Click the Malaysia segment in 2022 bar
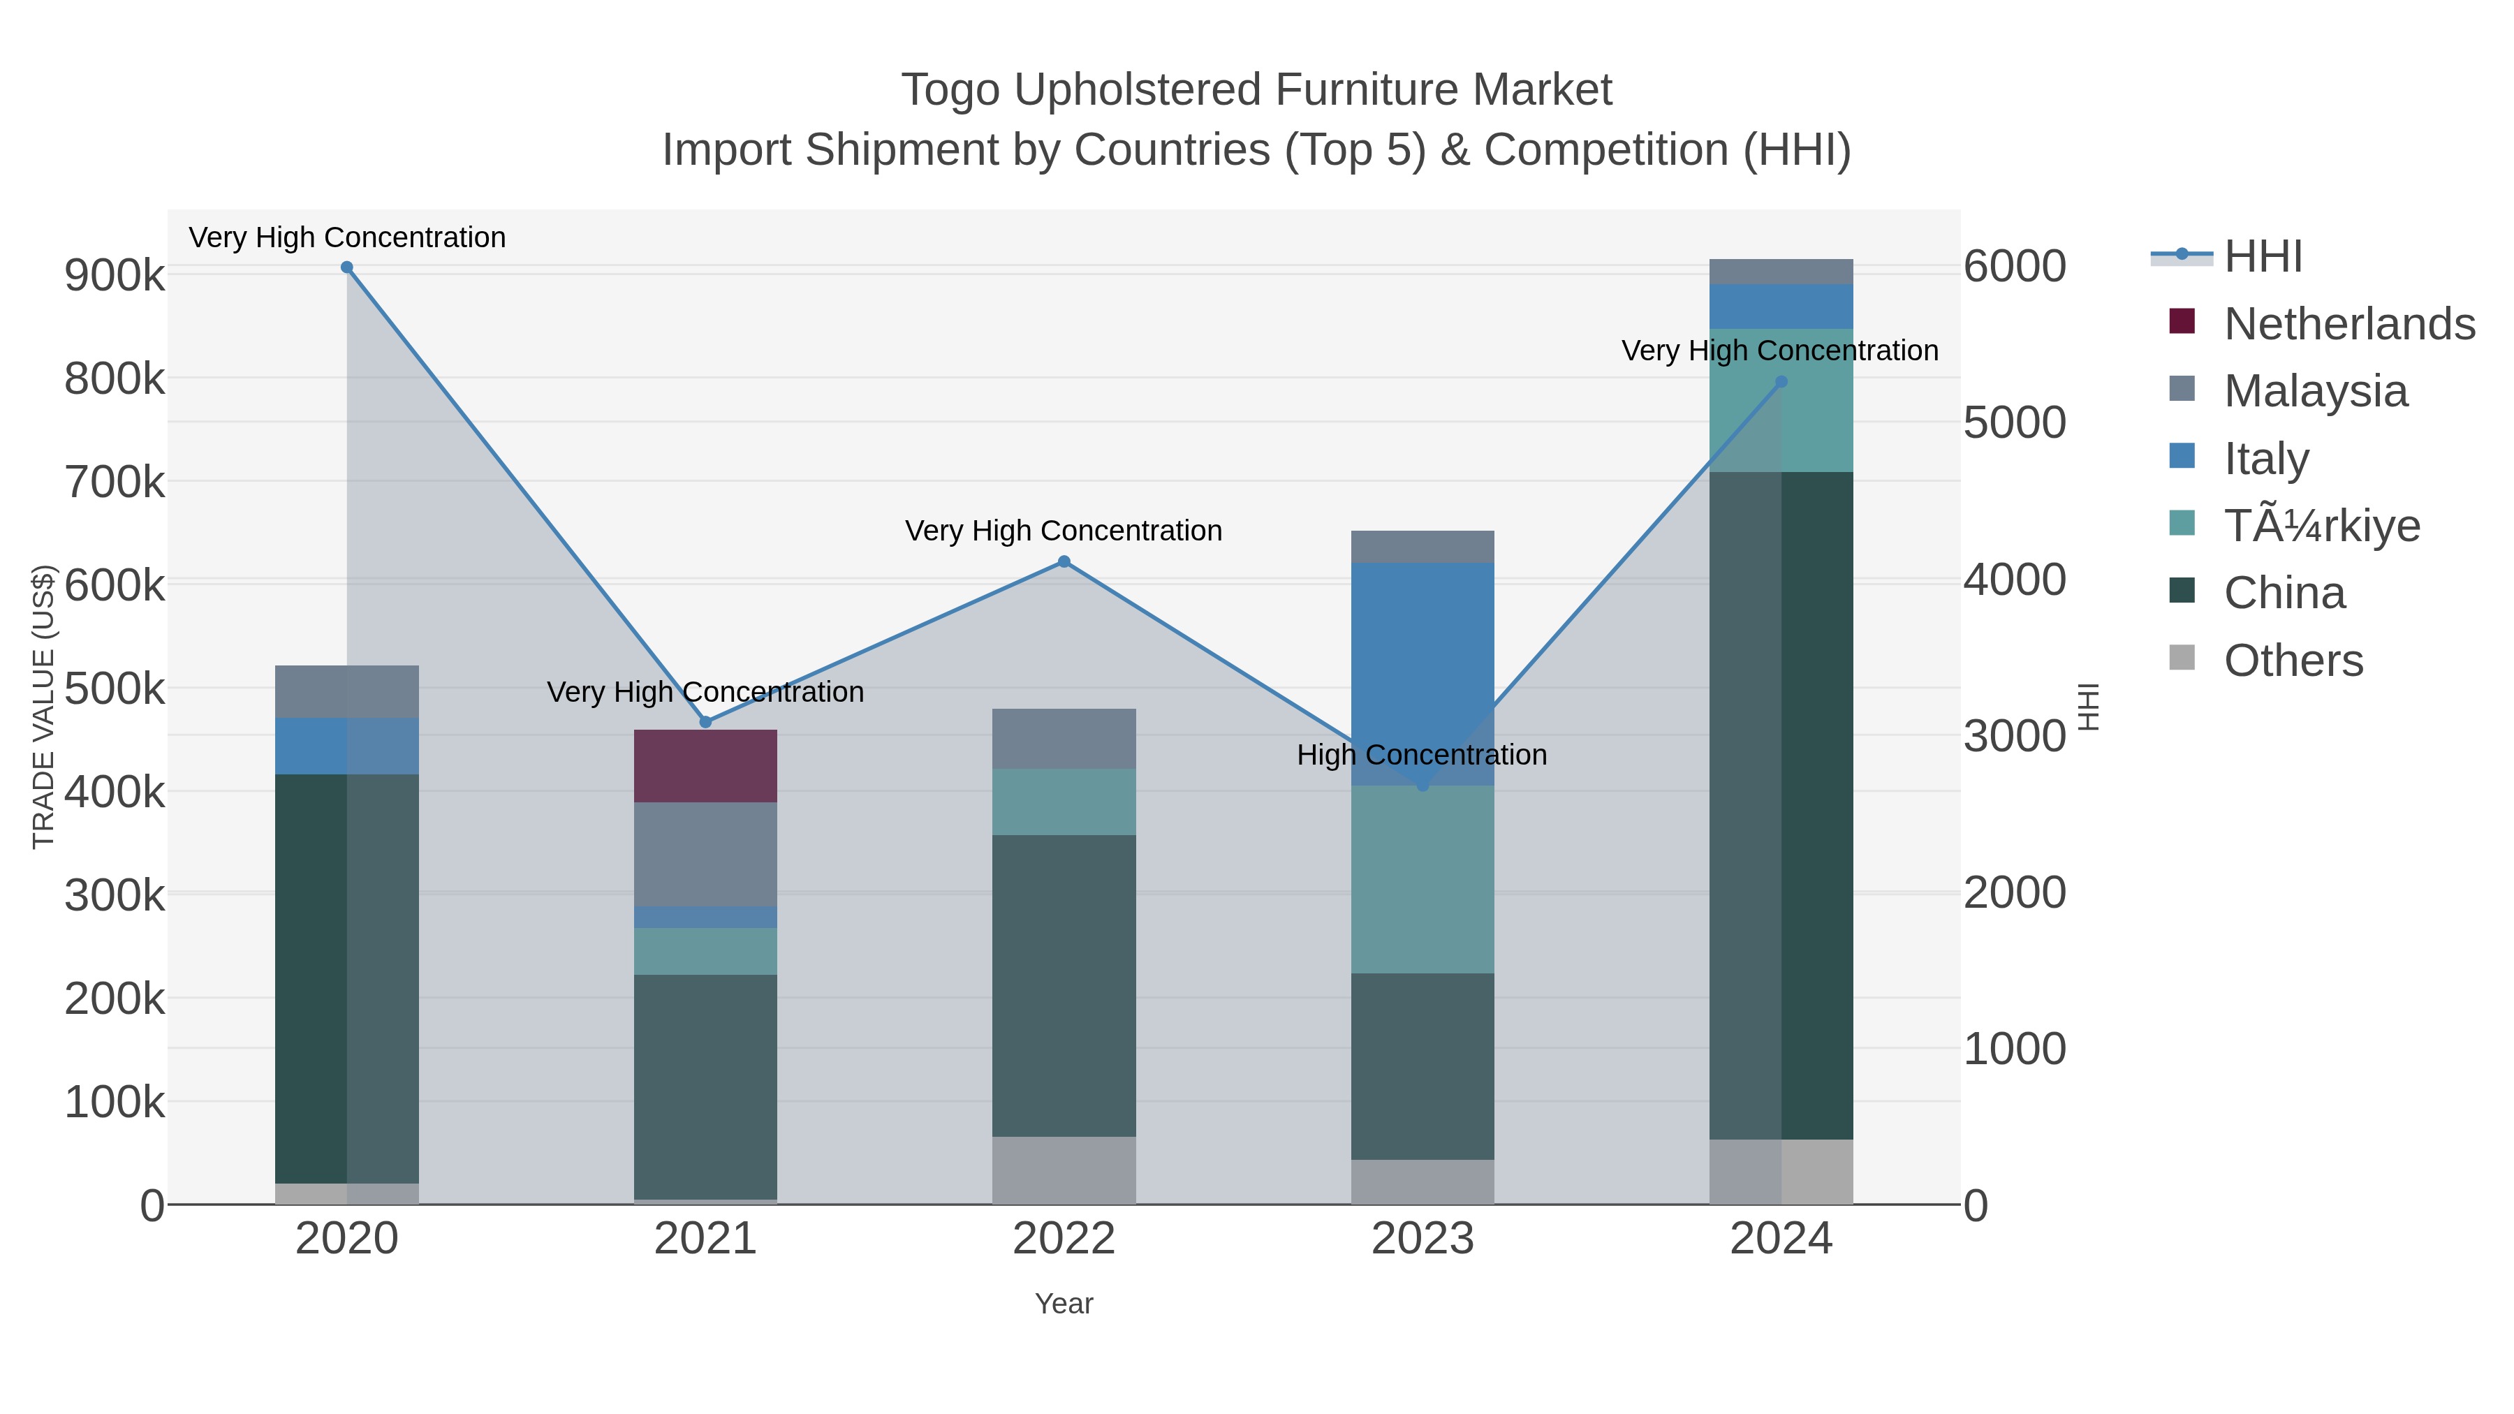This screenshot has height=1414, width=2514. tap(1064, 739)
